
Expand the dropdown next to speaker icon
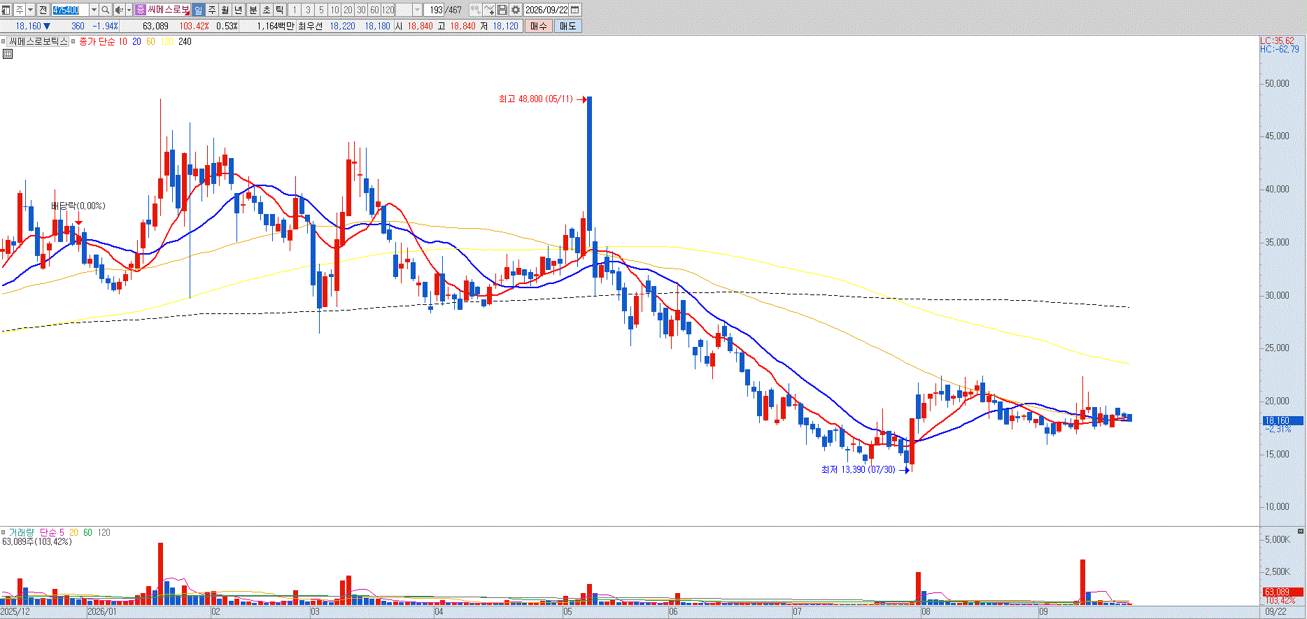[129, 10]
